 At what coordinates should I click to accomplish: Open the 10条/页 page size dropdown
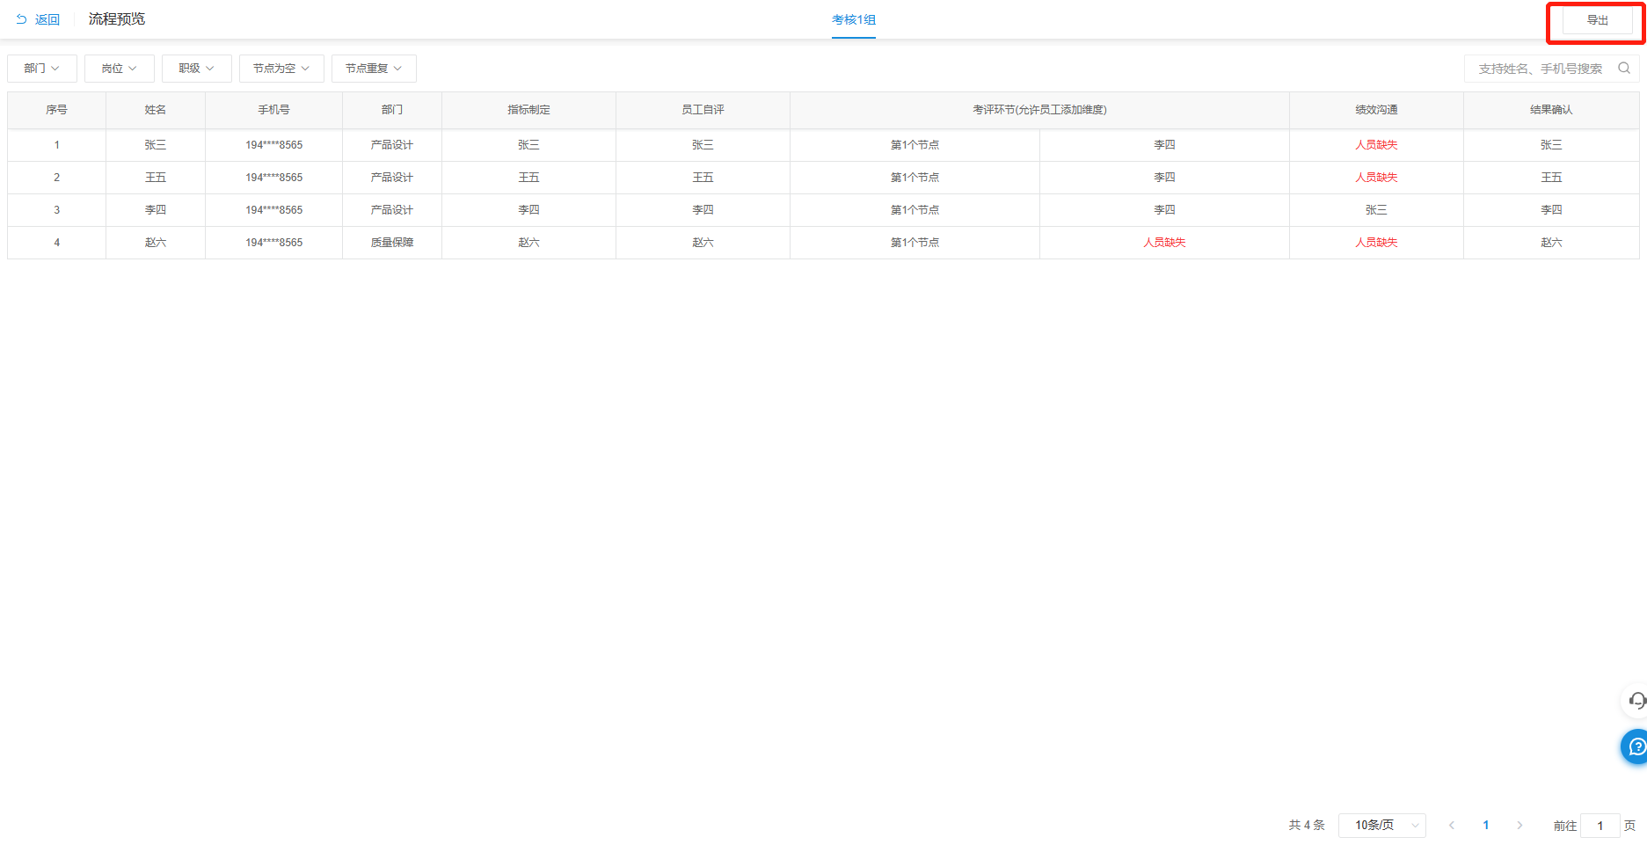1382,826
